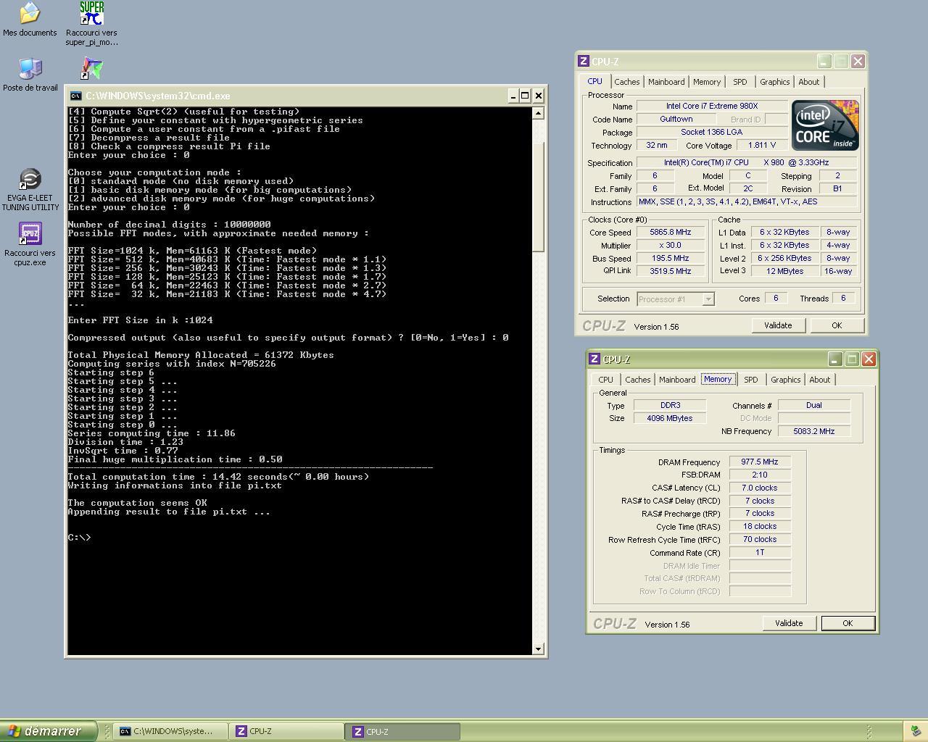928x742 pixels.
Task: Open the Mainboard tab in the lower CPU-Z window
Action: (677, 380)
